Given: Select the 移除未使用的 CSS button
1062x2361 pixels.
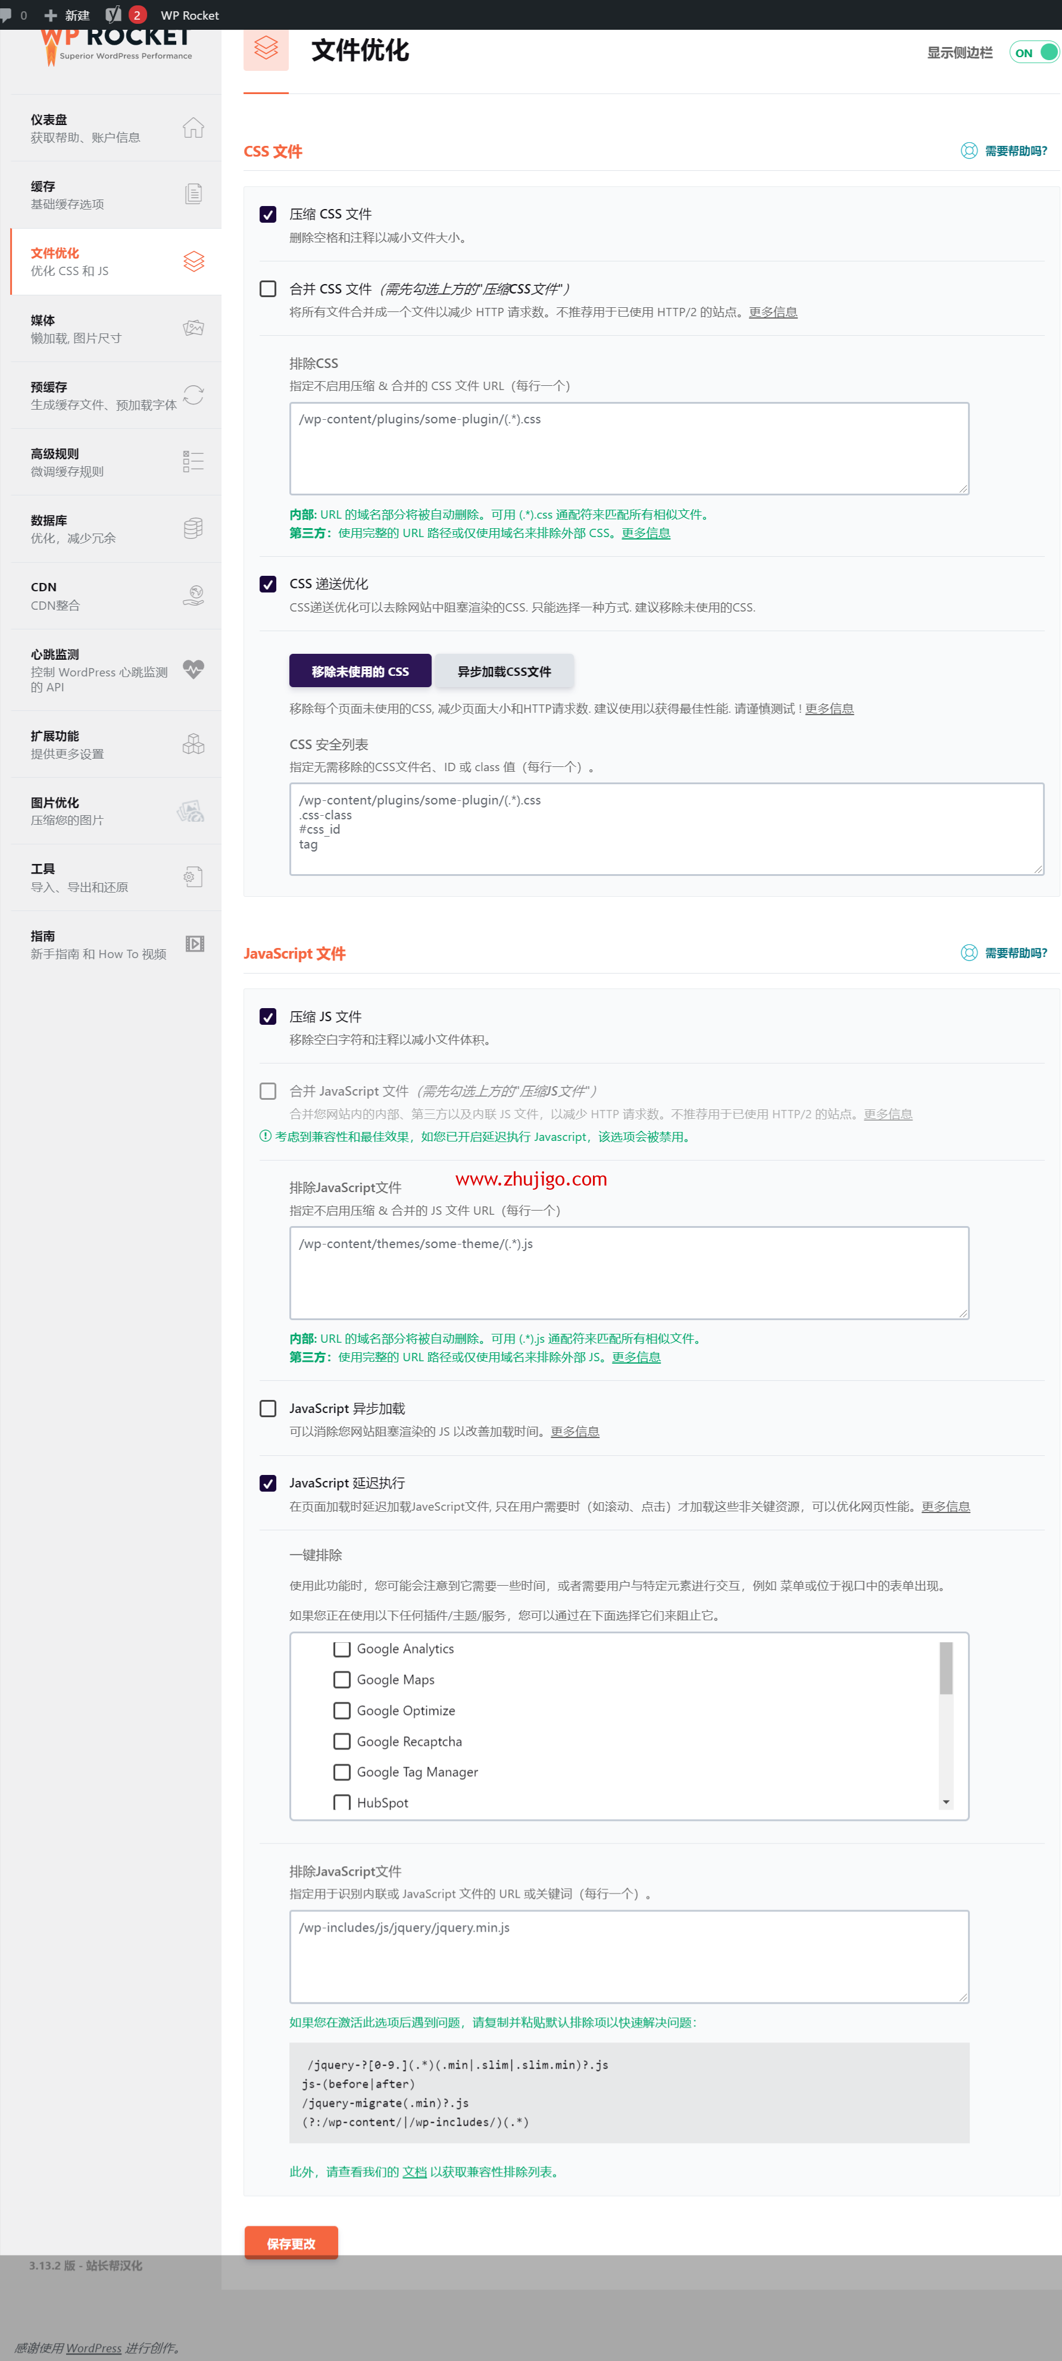Looking at the screenshot, I should point(360,671).
